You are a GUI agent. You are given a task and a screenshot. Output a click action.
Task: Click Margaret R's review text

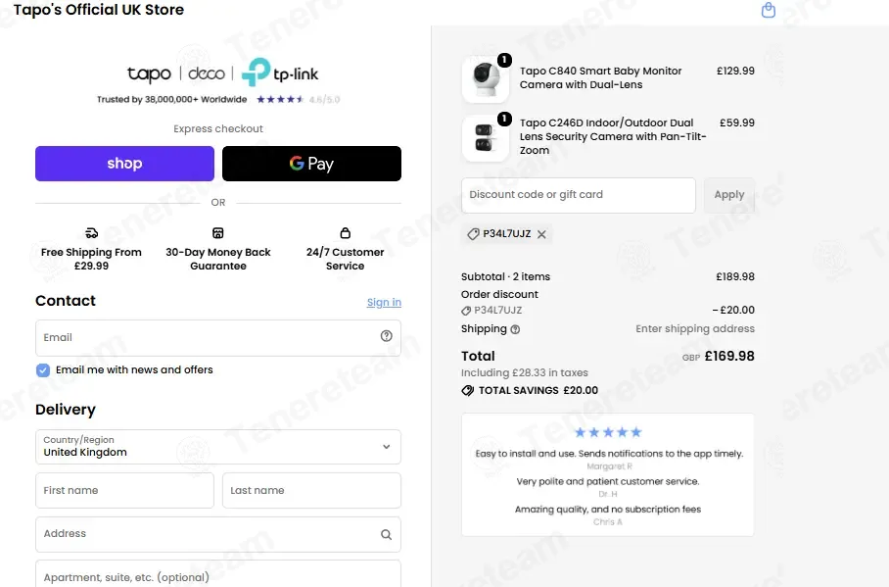coord(609,454)
